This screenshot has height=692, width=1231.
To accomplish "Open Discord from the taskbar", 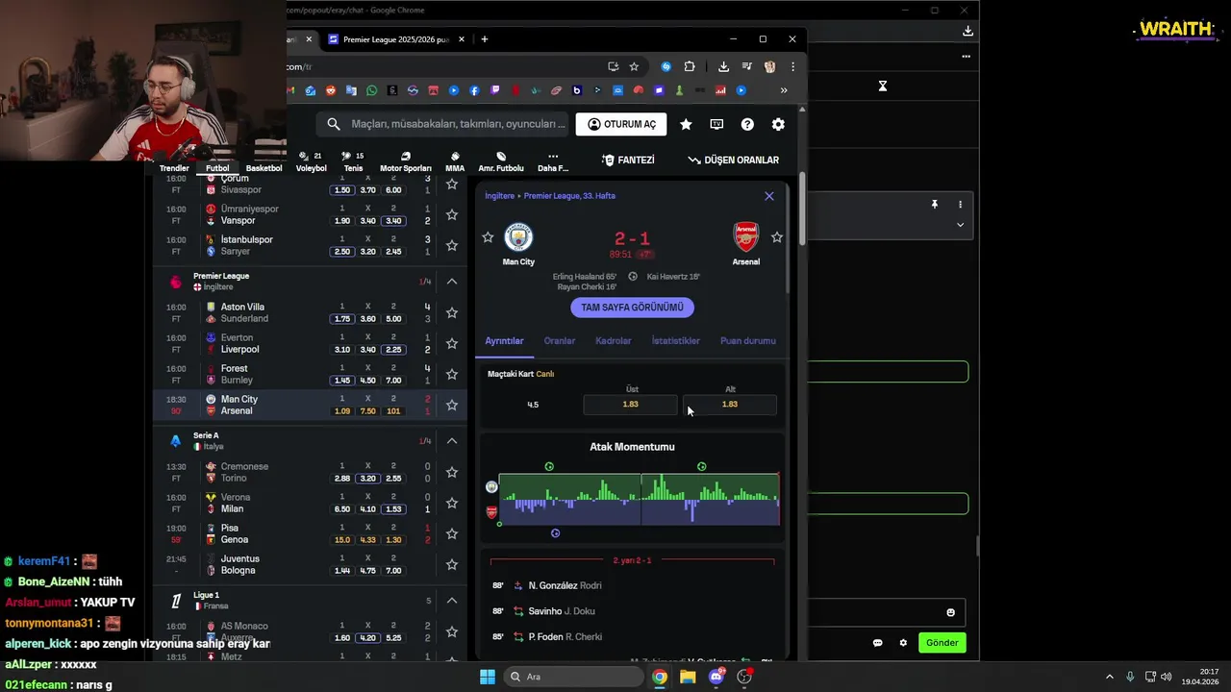I will (716, 677).
